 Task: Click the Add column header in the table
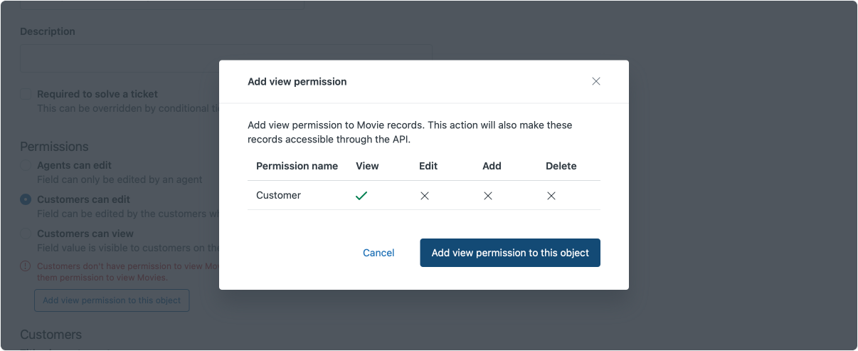(492, 166)
